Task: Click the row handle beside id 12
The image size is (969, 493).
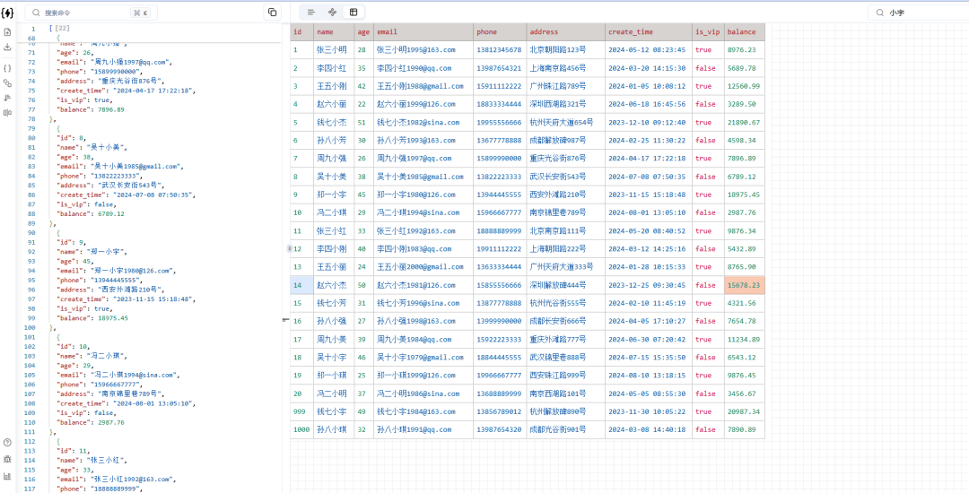Action: 289,248
